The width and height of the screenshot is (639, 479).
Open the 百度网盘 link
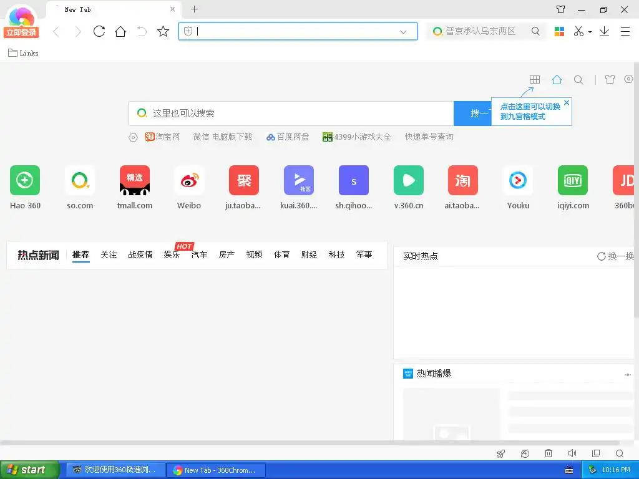tap(288, 137)
